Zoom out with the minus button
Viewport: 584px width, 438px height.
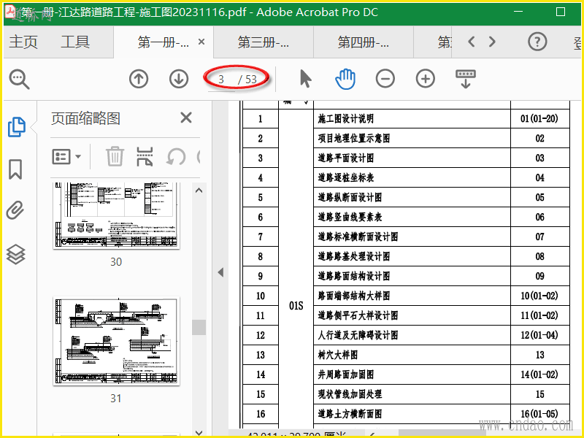[x=385, y=79]
